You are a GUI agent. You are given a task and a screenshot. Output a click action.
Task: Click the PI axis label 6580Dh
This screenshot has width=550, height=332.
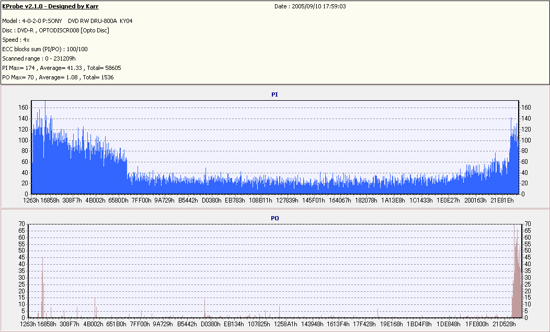[118, 200]
